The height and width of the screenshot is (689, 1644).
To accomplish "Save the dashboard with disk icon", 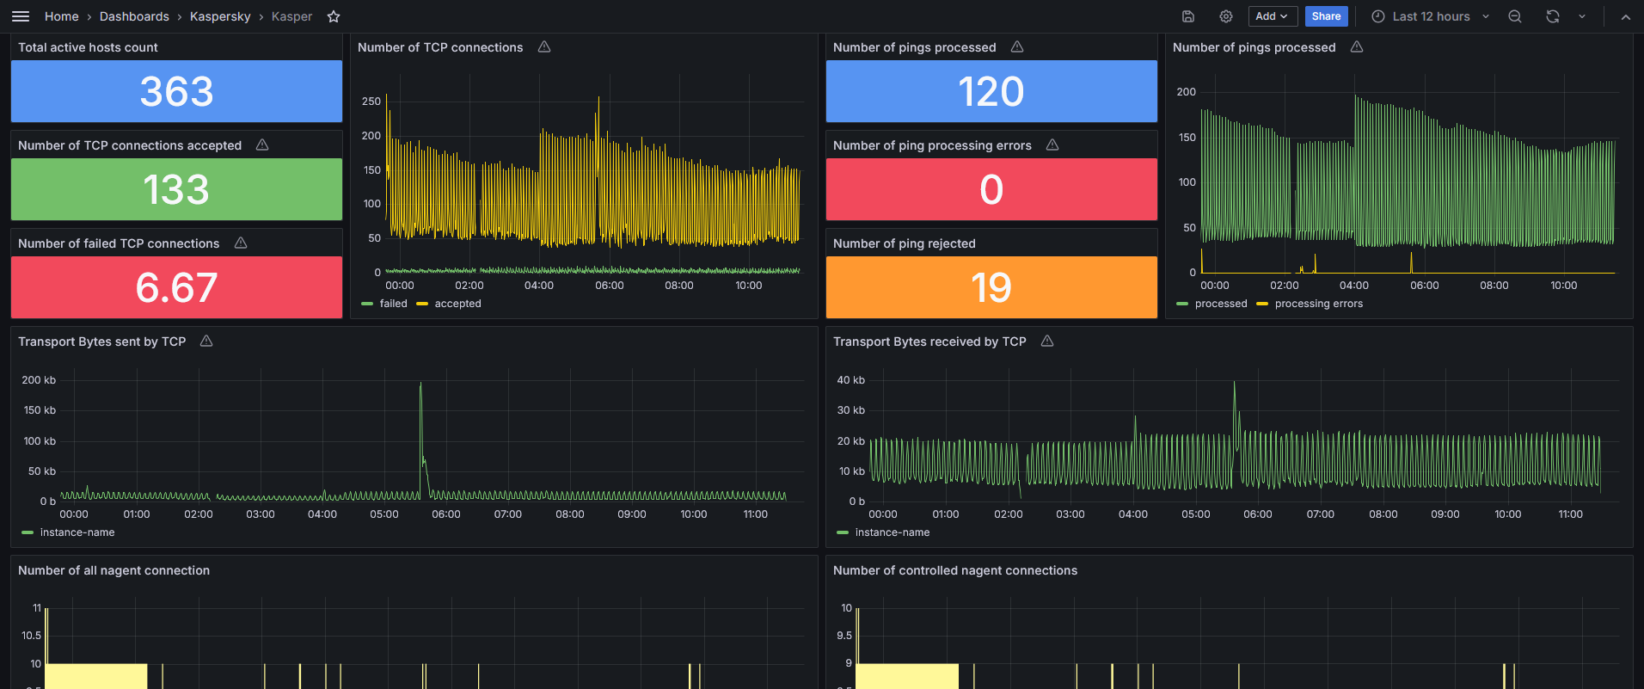I will (1188, 16).
